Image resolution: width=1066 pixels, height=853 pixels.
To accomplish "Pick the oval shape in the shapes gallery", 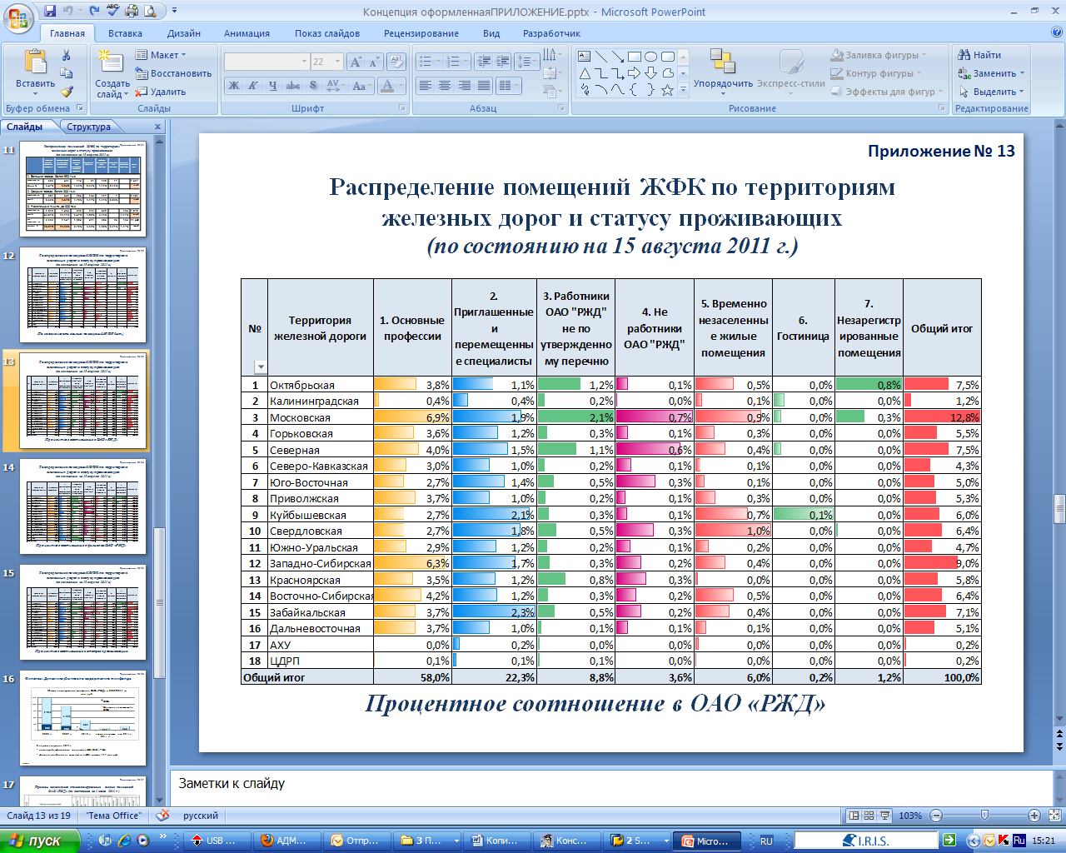I will [x=651, y=57].
